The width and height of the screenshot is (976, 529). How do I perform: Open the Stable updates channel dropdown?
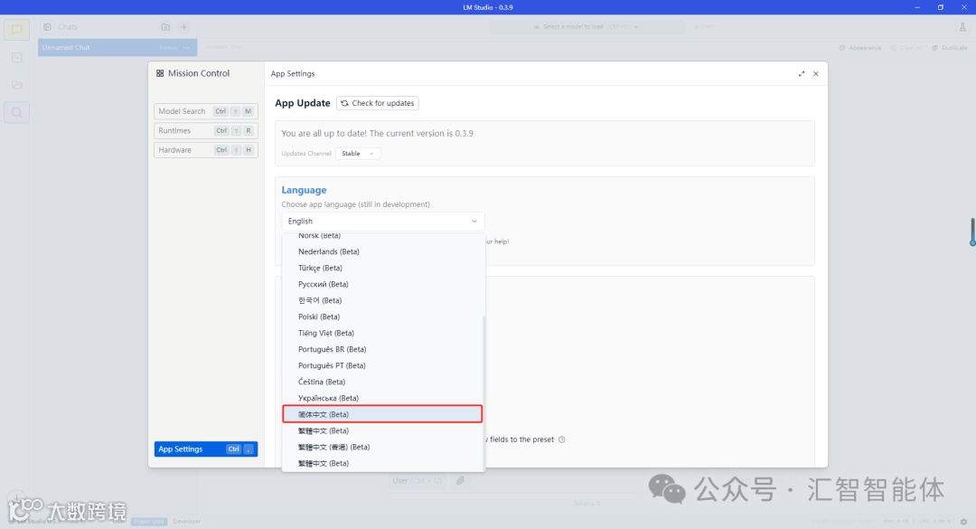358,154
